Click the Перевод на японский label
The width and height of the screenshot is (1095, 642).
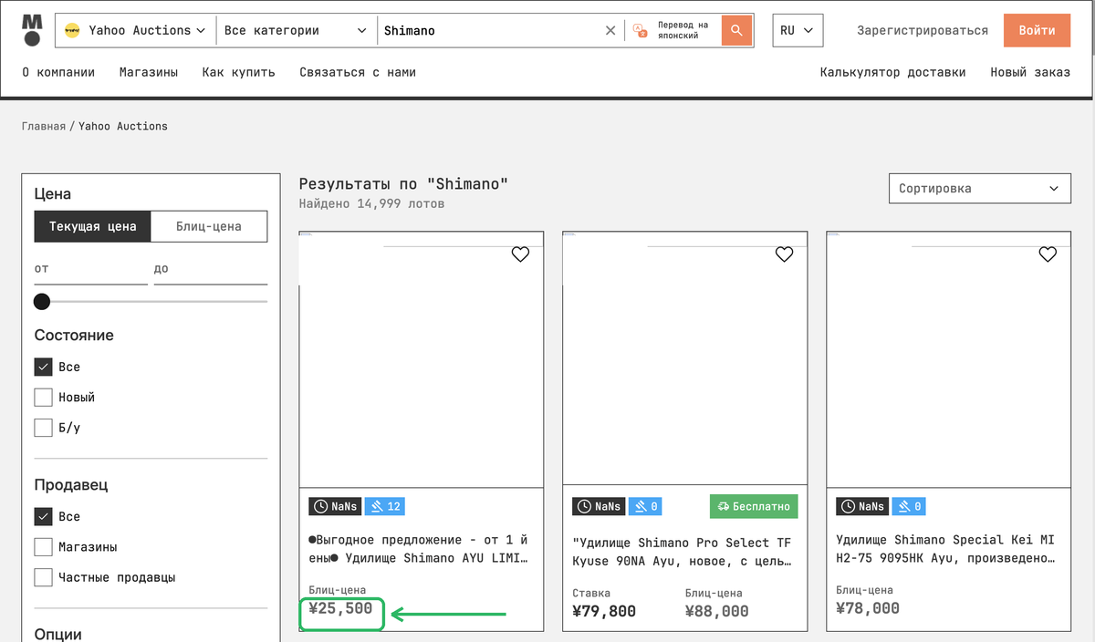tap(683, 30)
